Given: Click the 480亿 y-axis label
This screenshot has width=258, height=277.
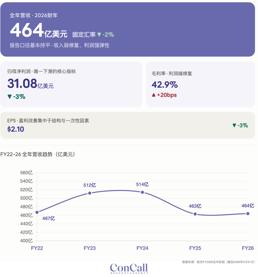Looking at the screenshot, I should point(26,207).
